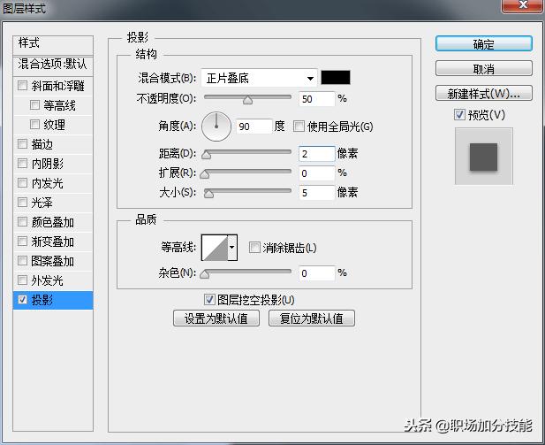Select the 图案叠加 style entry
The image size is (545, 445).
pos(52,261)
